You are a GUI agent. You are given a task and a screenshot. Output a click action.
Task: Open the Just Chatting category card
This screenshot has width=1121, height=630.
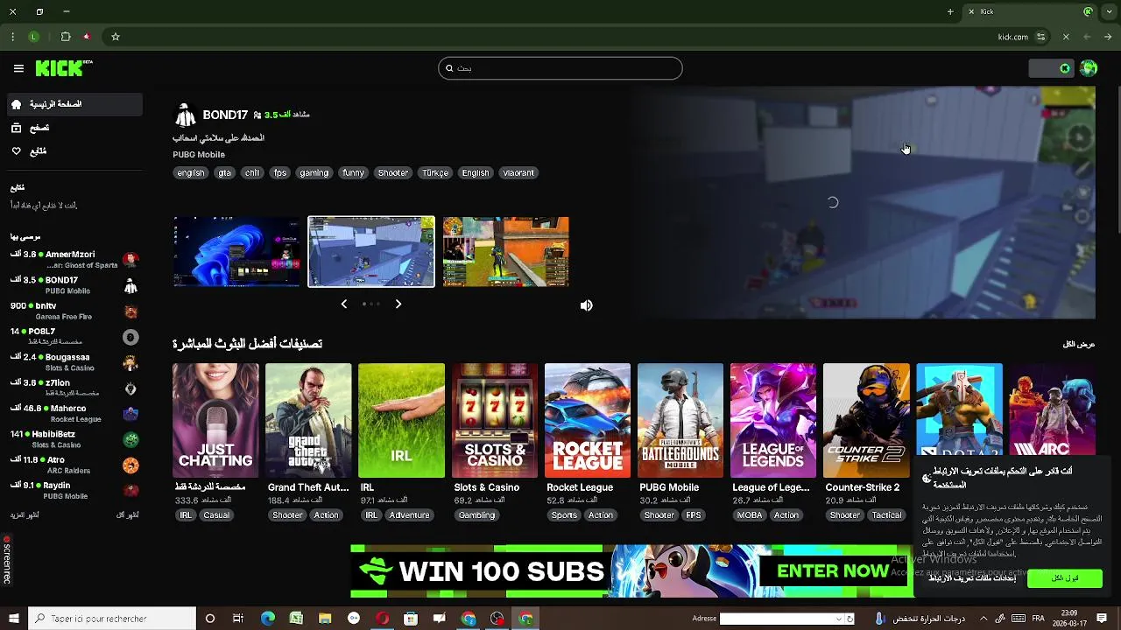click(215, 421)
